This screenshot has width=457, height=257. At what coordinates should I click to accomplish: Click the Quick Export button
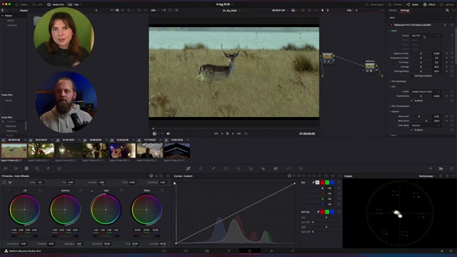(375, 4)
